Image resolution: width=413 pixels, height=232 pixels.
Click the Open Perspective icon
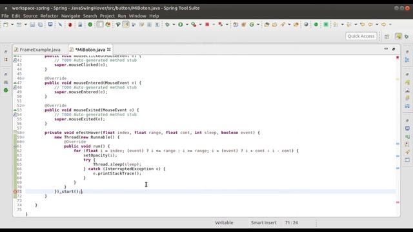tap(387, 37)
